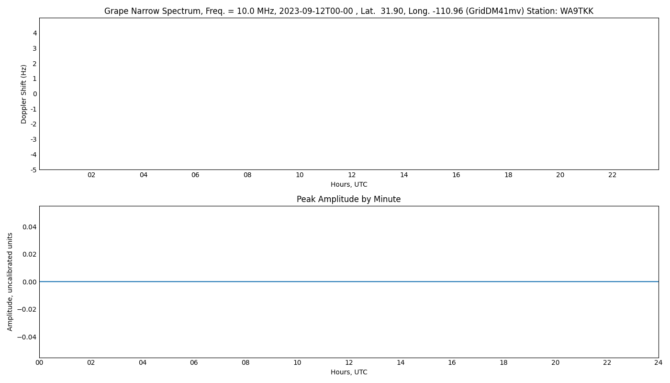The image size is (670, 383).
Task: Click the 24 tick on the bottom time axis
Action: (658, 363)
